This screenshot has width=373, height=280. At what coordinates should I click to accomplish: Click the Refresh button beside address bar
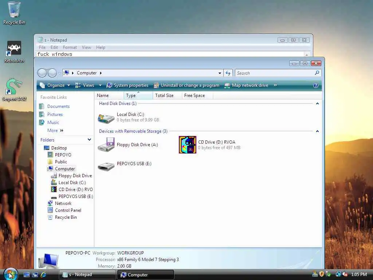[x=228, y=73]
